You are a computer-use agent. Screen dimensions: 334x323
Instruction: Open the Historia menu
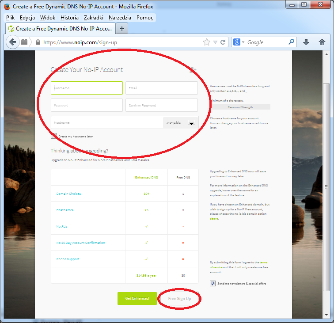click(x=69, y=18)
